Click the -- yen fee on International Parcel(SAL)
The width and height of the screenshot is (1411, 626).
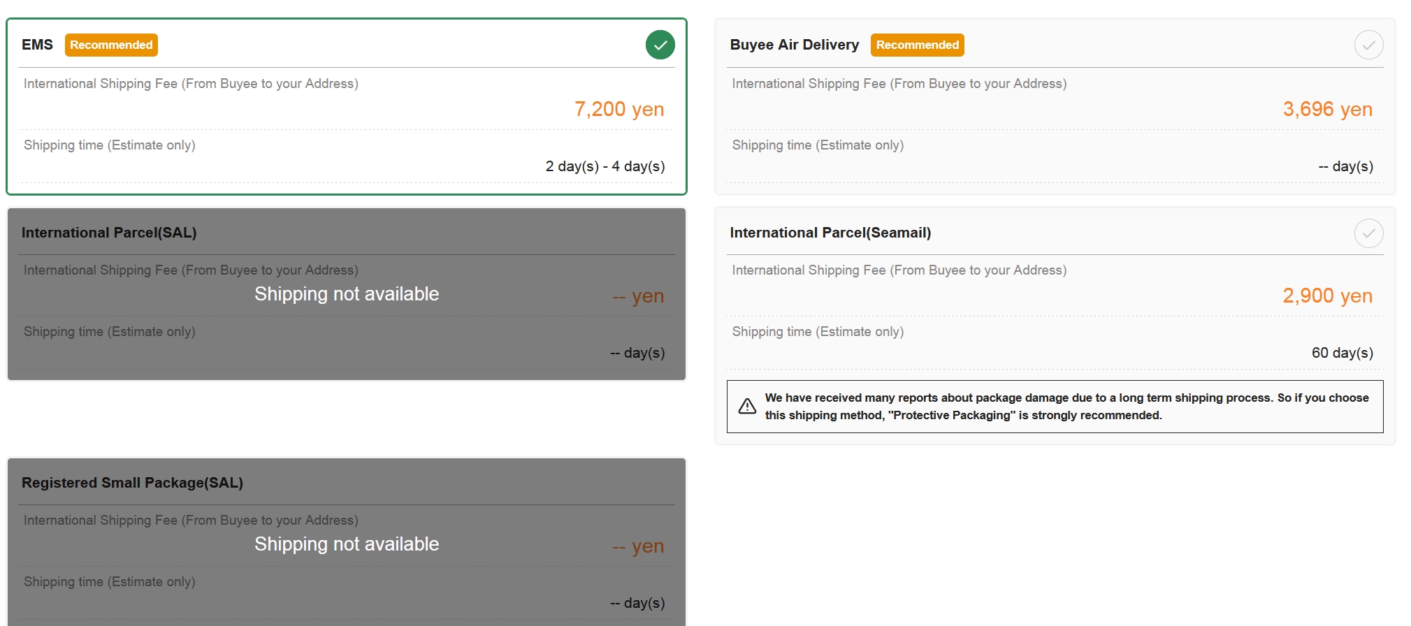638,296
